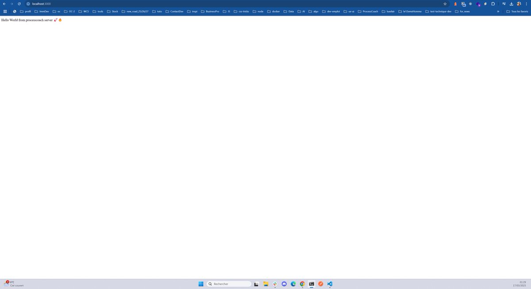The width and height of the screenshot is (531, 289).
Task: Open the Windows Start menu
Action: [201, 284]
